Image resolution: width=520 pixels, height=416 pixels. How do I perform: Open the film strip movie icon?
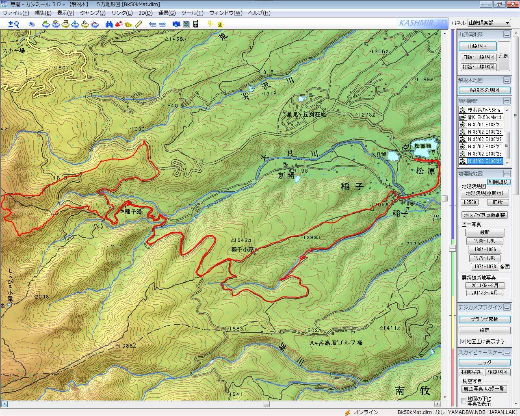pos(186,24)
